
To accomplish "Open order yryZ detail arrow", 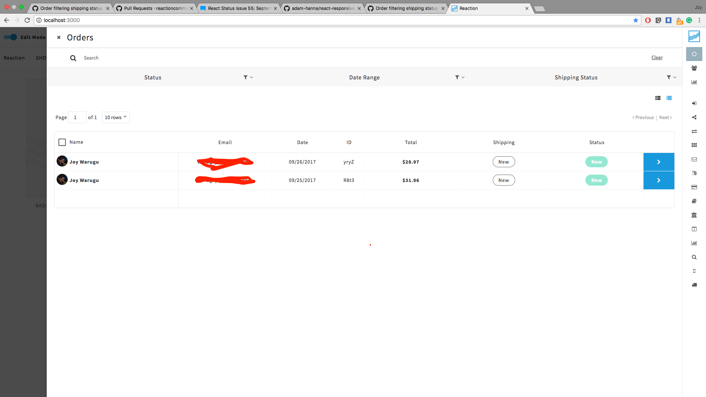I will click(659, 162).
